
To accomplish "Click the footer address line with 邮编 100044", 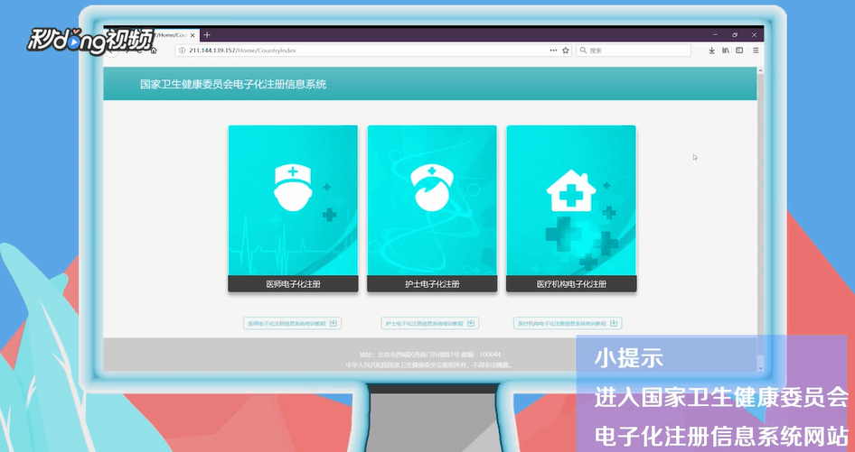I will [429, 355].
